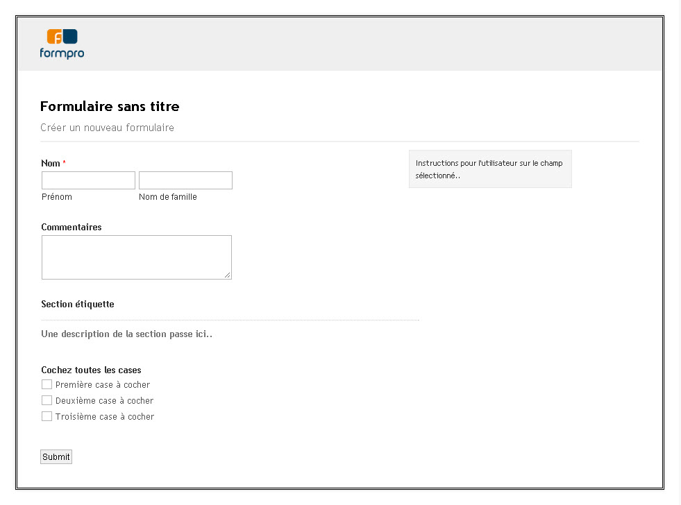Click the user instructions hint box
Screen dimensions: 681x505
pyautogui.click(x=489, y=169)
